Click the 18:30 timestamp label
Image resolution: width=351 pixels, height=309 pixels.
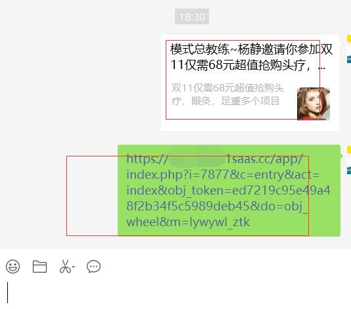(192, 16)
